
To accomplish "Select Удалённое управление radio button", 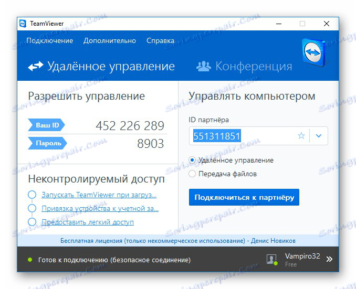I will coord(192,160).
